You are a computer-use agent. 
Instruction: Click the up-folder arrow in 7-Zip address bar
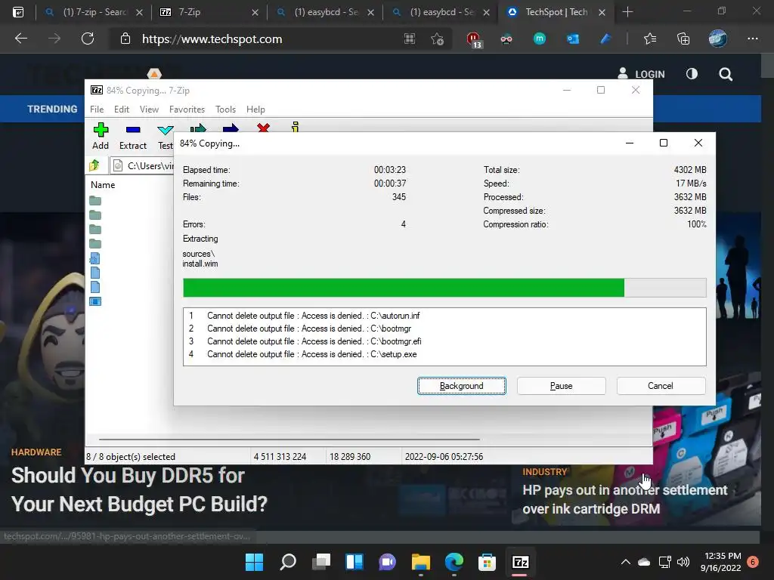pos(94,165)
